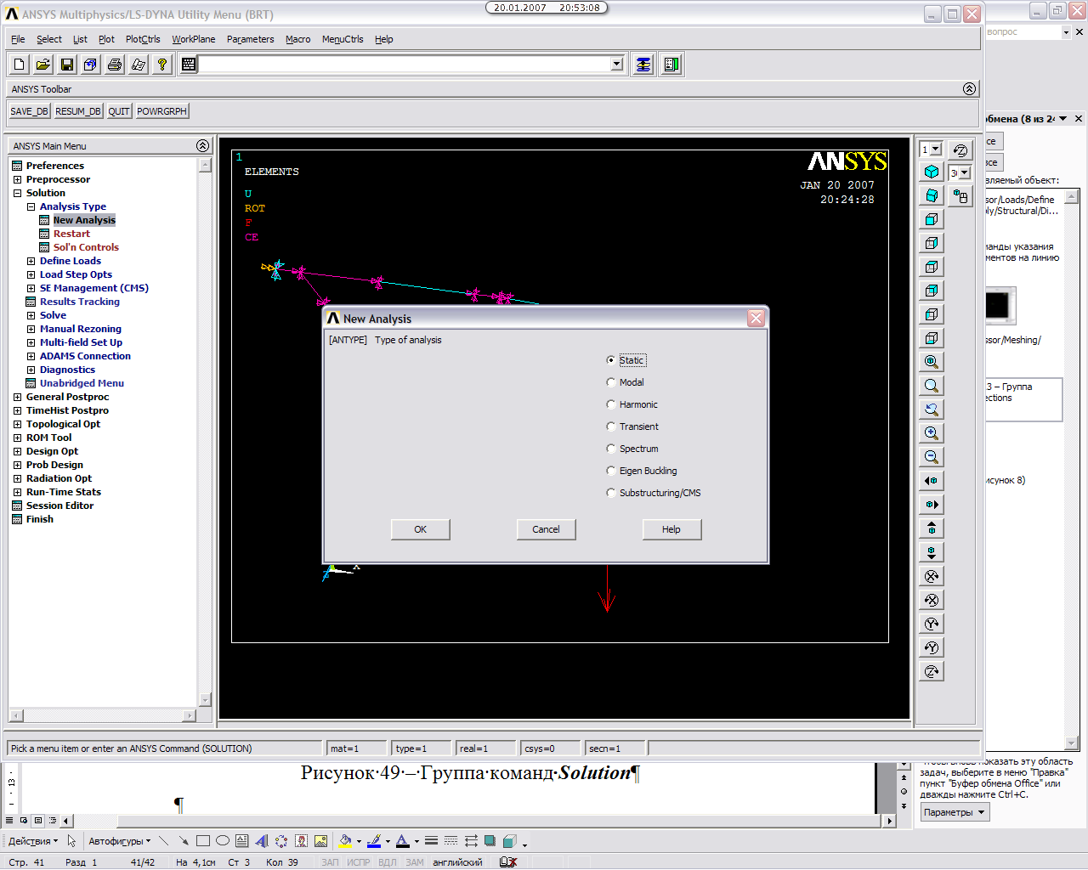Click the Dynamic Model Mode icon
This screenshot has width=1088, height=870.
click(960, 196)
